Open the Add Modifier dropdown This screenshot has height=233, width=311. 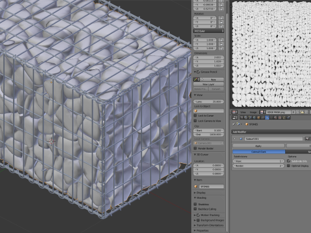click(x=271, y=132)
